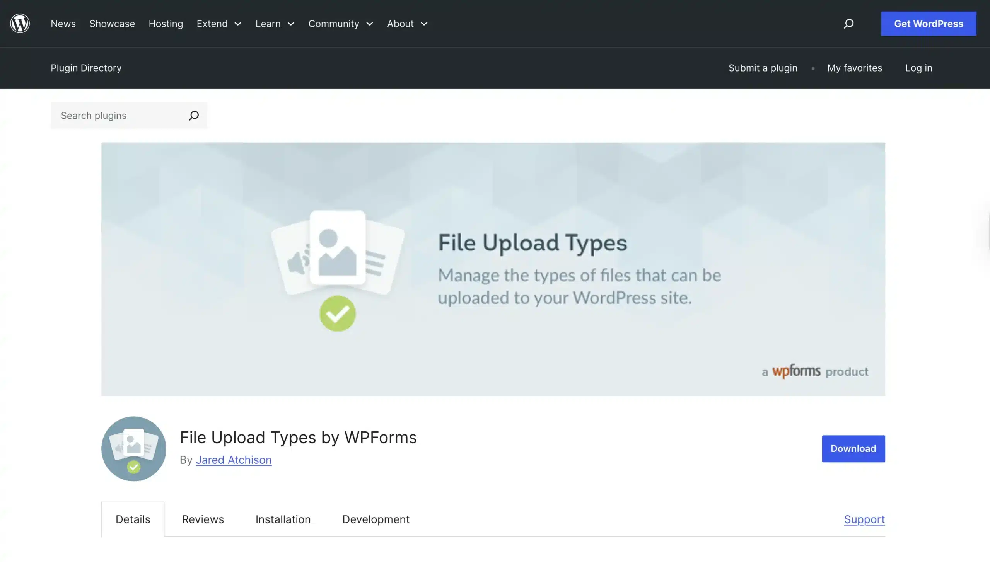Open the Support link
The image size is (990, 562).
point(864,519)
